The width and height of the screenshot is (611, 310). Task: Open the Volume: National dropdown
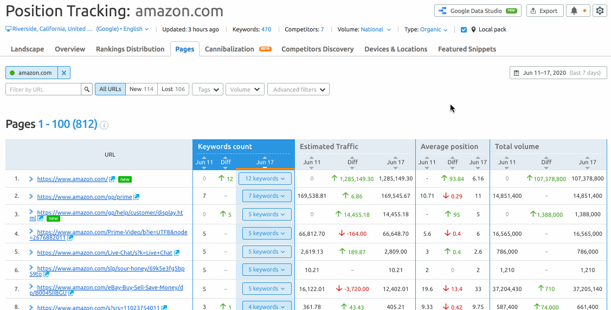[x=376, y=29]
